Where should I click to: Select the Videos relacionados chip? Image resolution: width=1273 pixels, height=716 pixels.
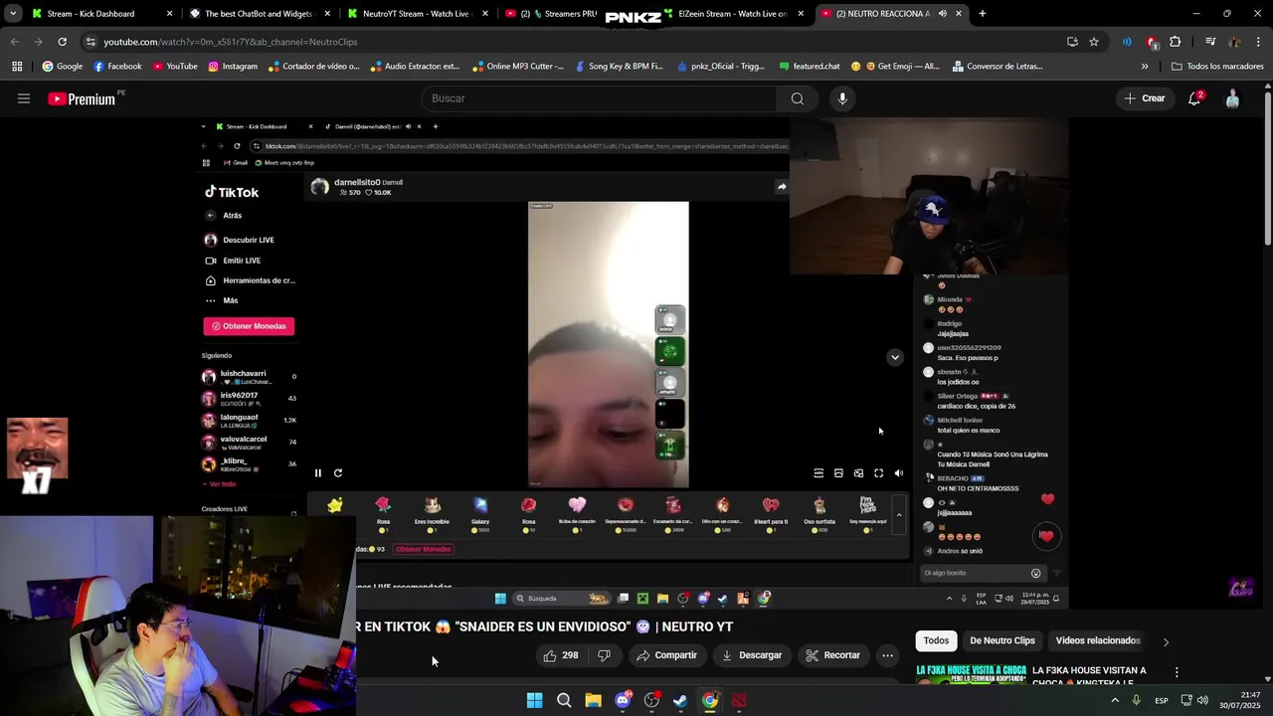[1098, 641]
